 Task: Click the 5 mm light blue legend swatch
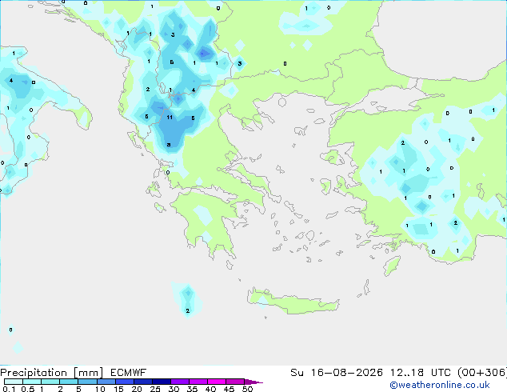[87, 382]
